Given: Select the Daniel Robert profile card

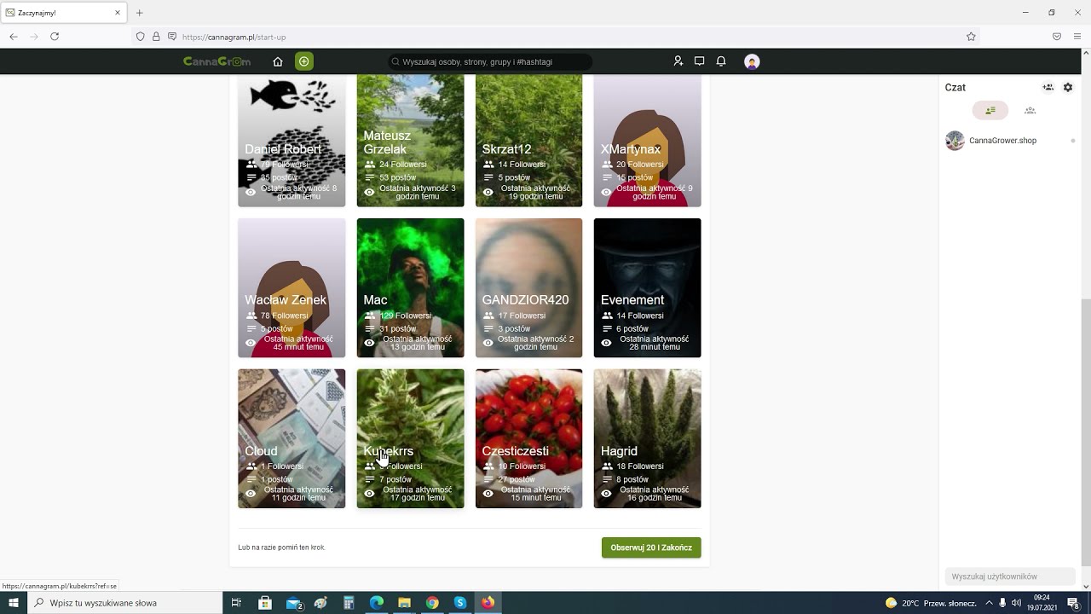Looking at the screenshot, I should [x=292, y=140].
